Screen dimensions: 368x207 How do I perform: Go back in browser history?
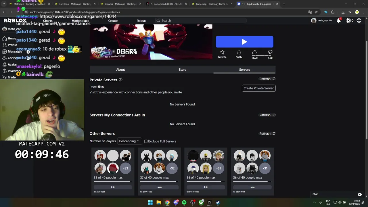[4, 12]
